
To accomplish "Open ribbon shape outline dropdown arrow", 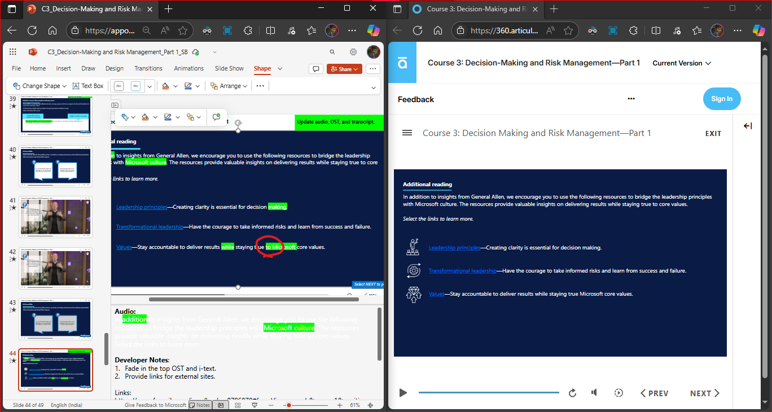I will pyautogui.click(x=199, y=86).
